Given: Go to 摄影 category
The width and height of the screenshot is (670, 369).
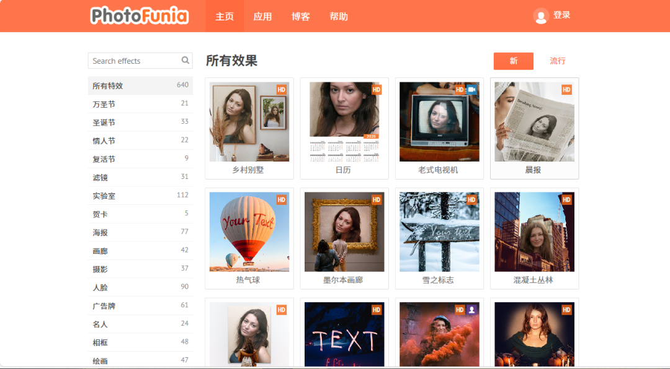Looking at the screenshot, I should (140, 269).
